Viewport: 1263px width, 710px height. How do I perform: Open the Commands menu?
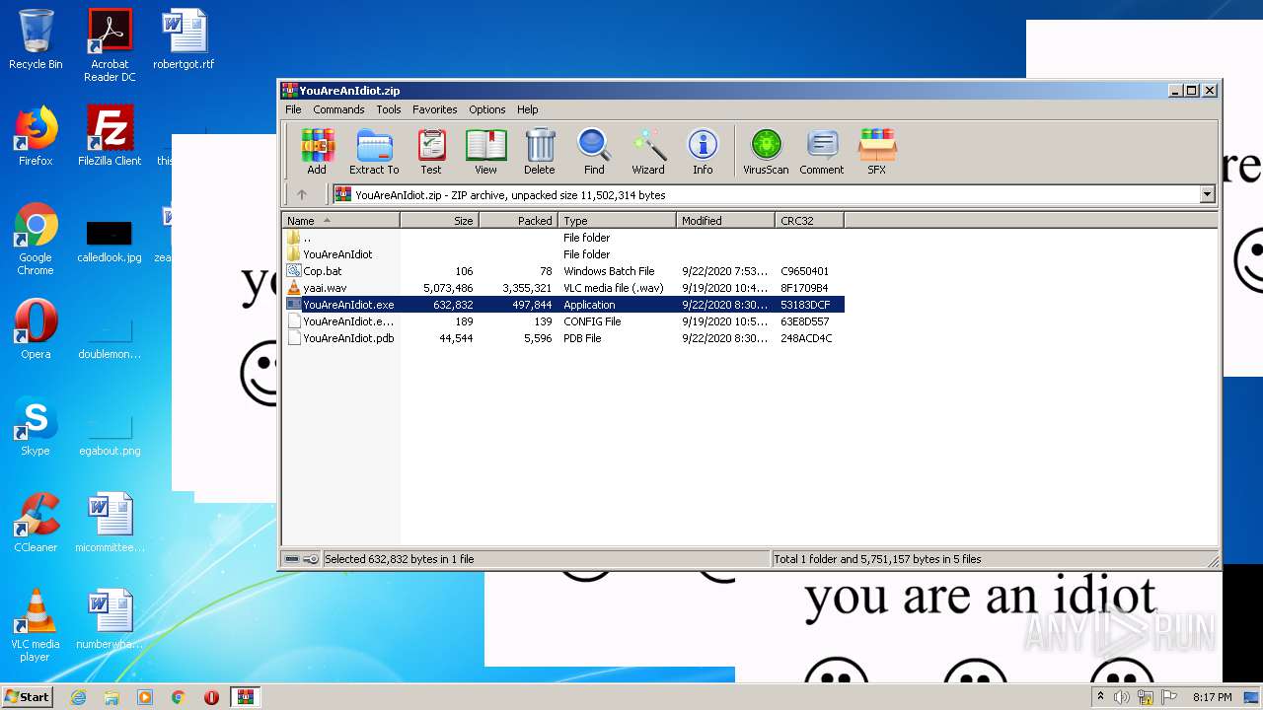(x=338, y=109)
